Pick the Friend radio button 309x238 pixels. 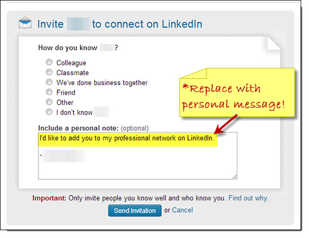(x=49, y=92)
